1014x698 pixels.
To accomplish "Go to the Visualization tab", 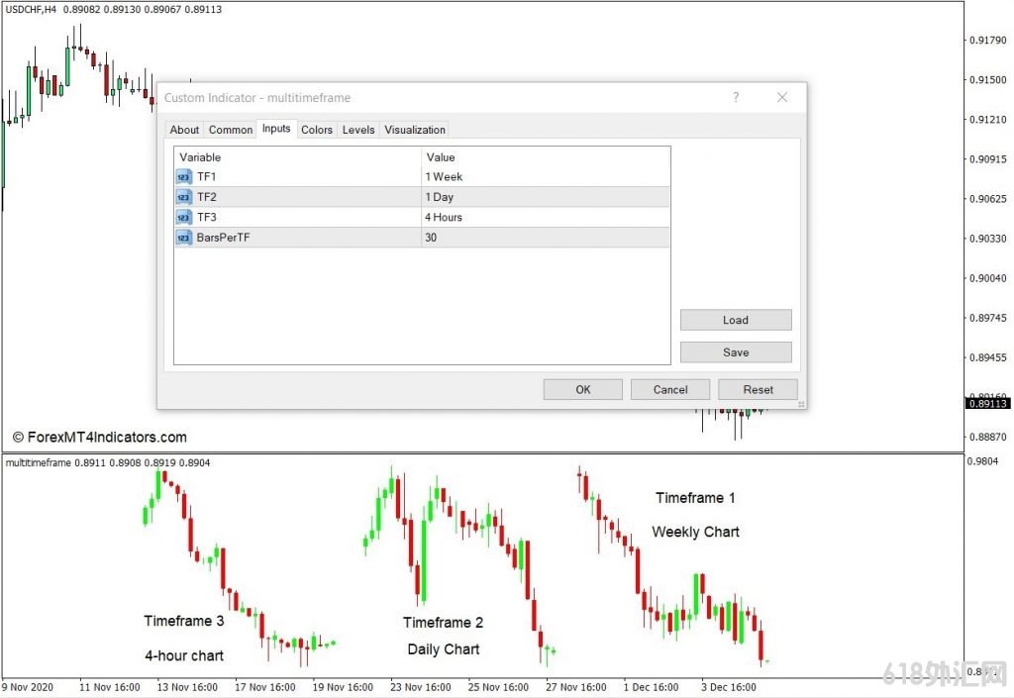I will 415,130.
